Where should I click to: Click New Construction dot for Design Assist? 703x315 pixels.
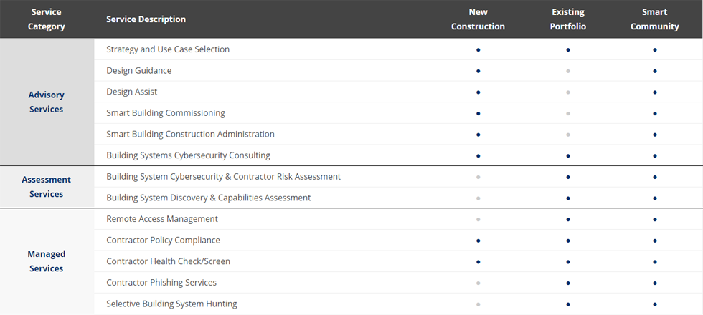pos(478,92)
